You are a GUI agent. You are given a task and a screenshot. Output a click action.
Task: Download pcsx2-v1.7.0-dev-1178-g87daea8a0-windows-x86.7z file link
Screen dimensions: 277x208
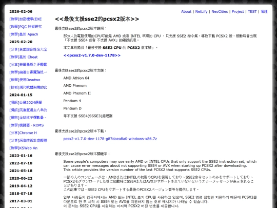click(110, 139)
